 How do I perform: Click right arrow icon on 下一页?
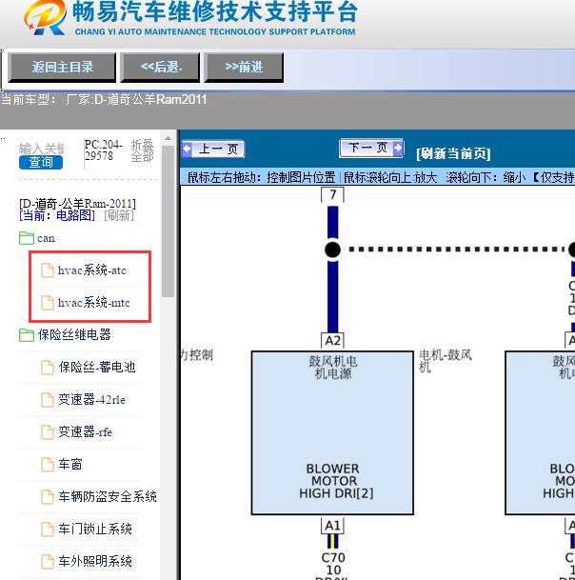pos(398,148)
